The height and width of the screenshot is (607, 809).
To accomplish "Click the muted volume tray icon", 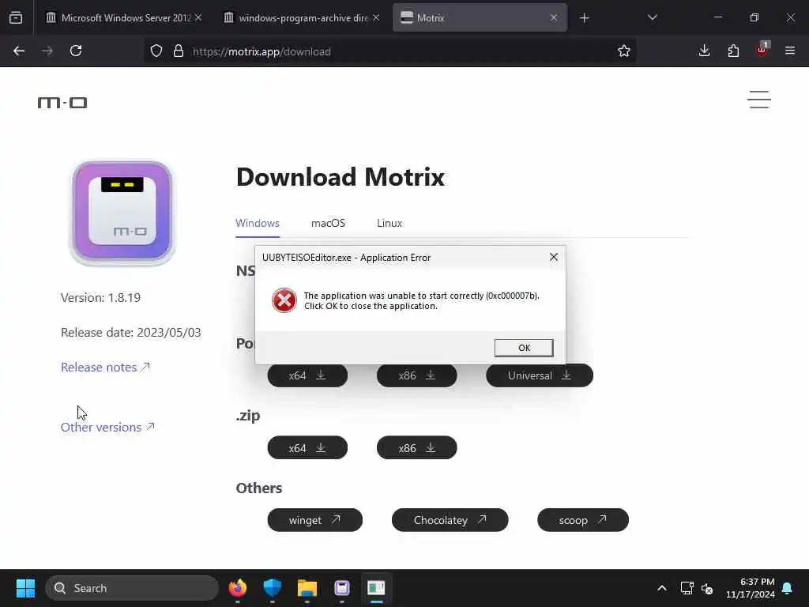I will (x=707, y=588).
